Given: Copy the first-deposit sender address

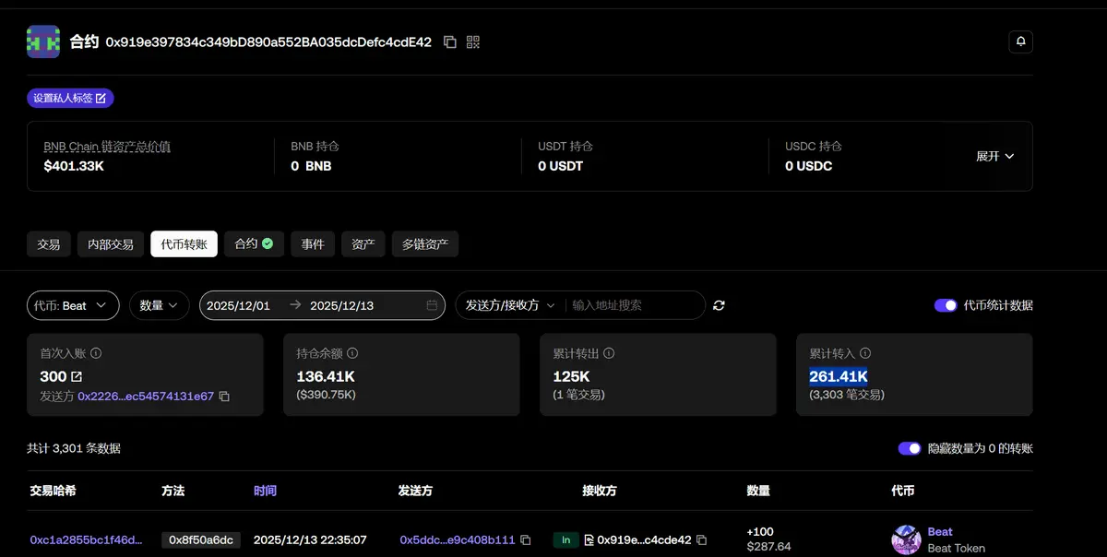Looking at the screenshot, I should click(x=224, y=396).
